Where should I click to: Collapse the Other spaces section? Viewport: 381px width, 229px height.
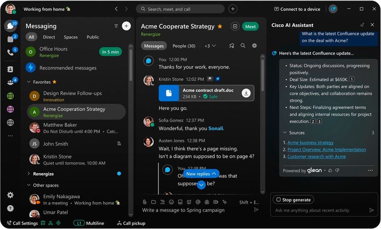(29, 185)
